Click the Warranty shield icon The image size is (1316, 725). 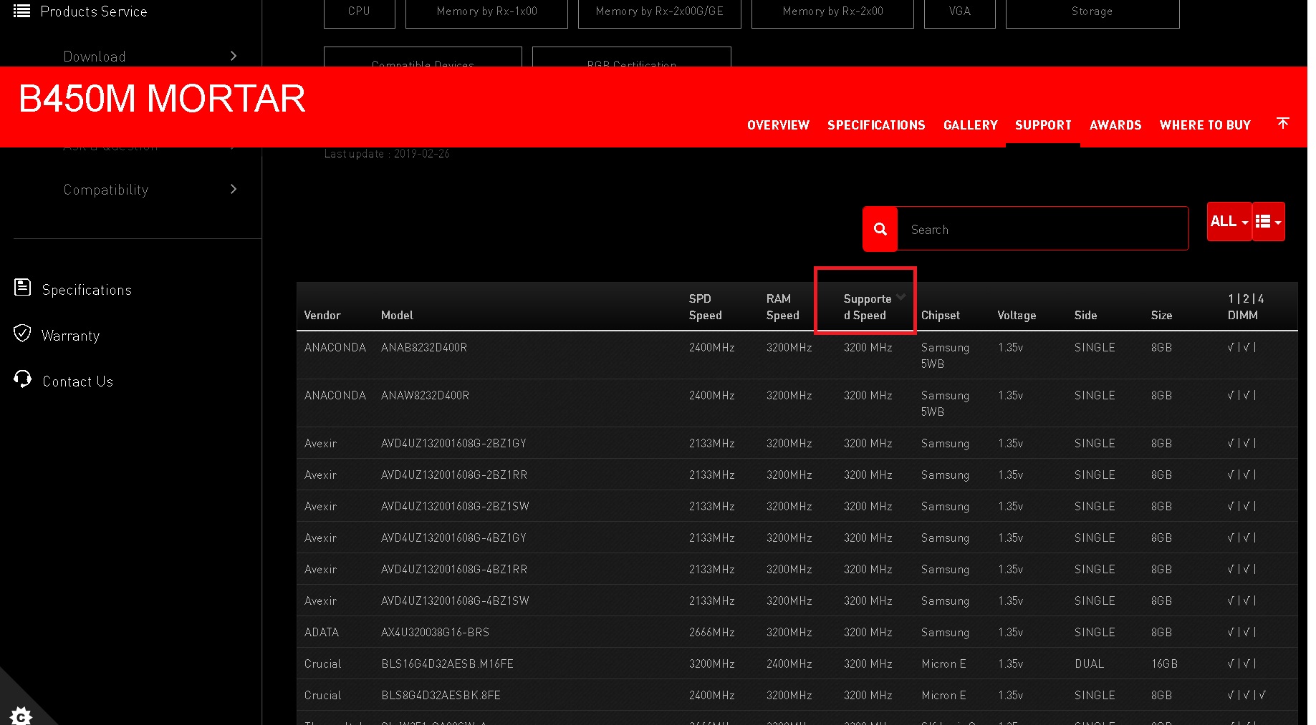pyautogui.click(x=23, y=334)
